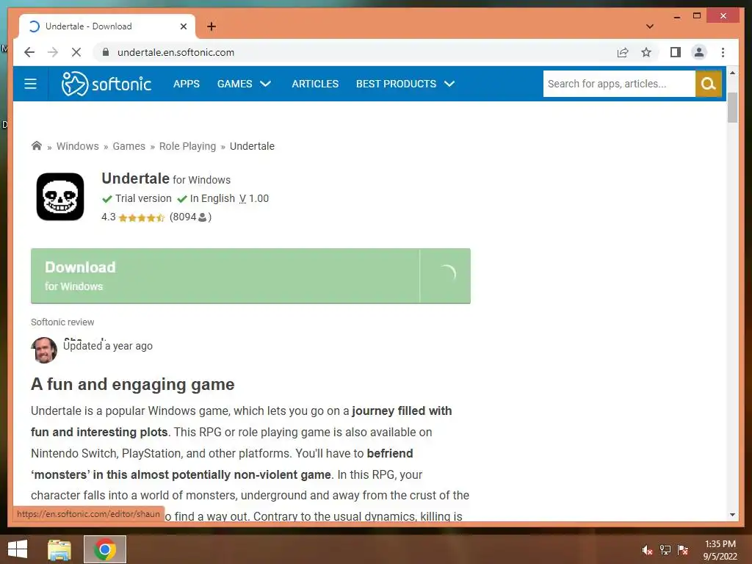Click the 'A fun and engaging game' heading
Viewport: 752px width, 564px height.
(x=133, y=385)
